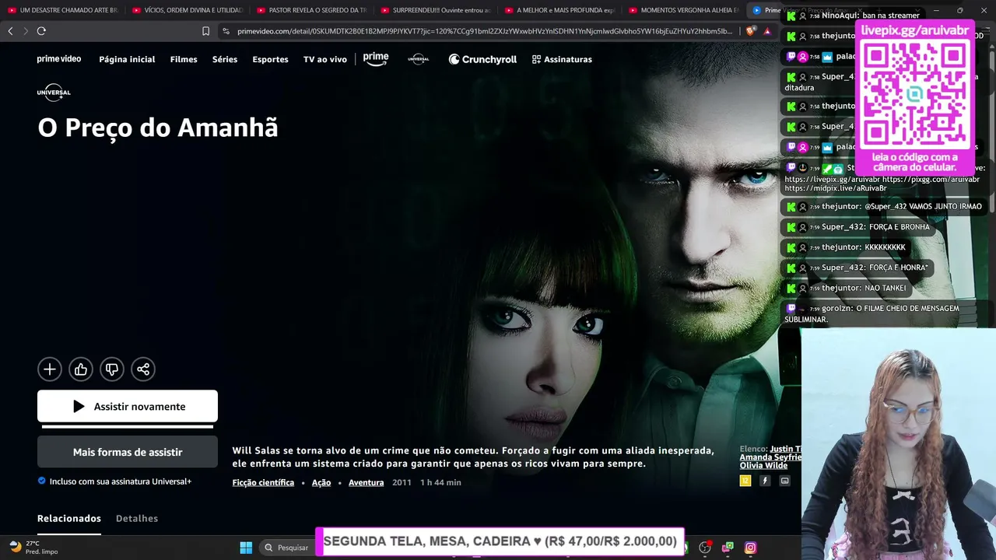Click the chat message KKKKKKKKK by thejuntor

[885, 247]
